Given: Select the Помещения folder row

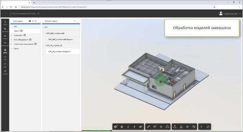Looking at the screenshot, I should pyautogui.click(x=25, y=35).
